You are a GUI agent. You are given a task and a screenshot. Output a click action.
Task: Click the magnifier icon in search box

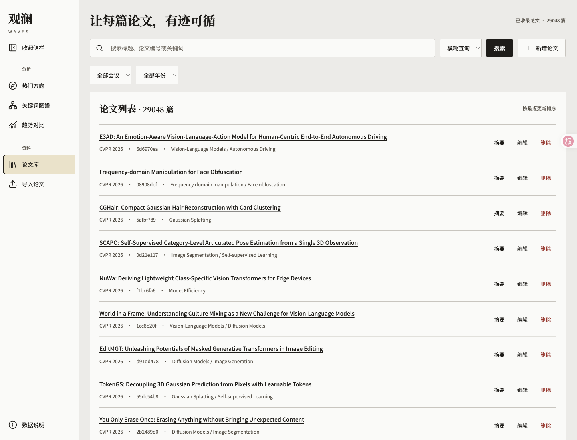coord(99,48)
